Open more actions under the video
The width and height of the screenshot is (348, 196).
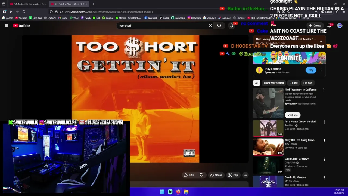pos(245,175)
